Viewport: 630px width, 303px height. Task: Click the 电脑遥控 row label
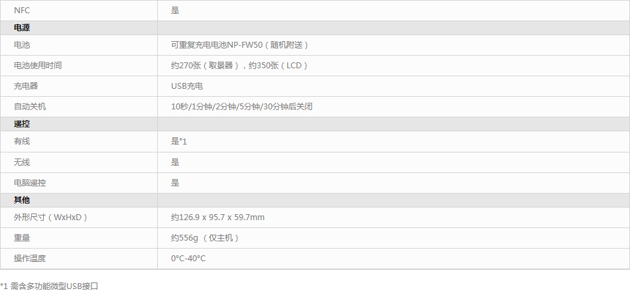(x=30, y=183)
